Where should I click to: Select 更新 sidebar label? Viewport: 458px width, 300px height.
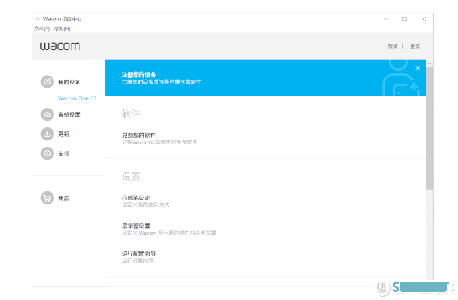point(63,134)
